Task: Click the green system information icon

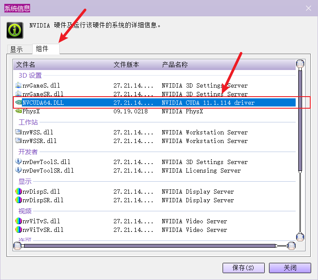Action: tap(15, 30)
